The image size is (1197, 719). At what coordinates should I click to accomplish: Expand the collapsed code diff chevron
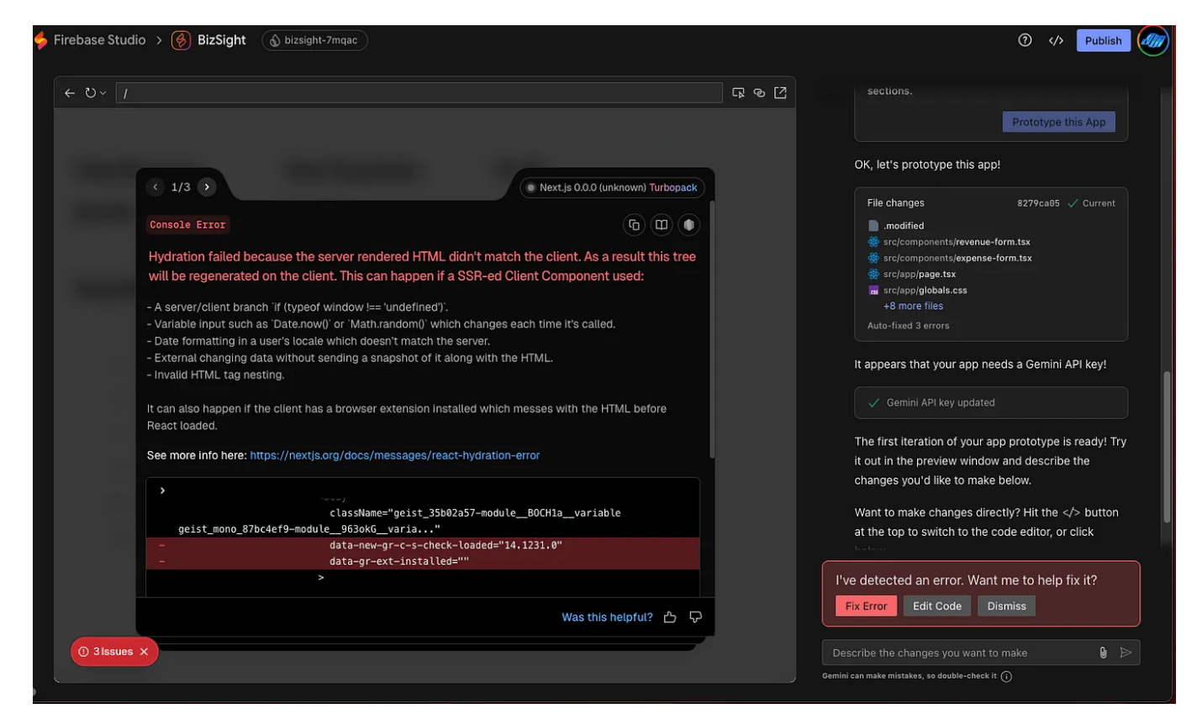tap(162, 491)
